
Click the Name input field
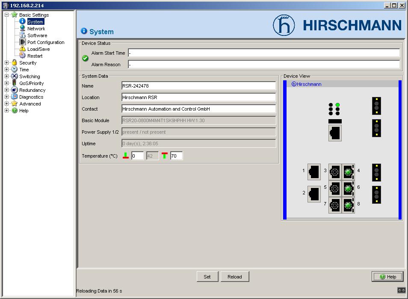198,86
